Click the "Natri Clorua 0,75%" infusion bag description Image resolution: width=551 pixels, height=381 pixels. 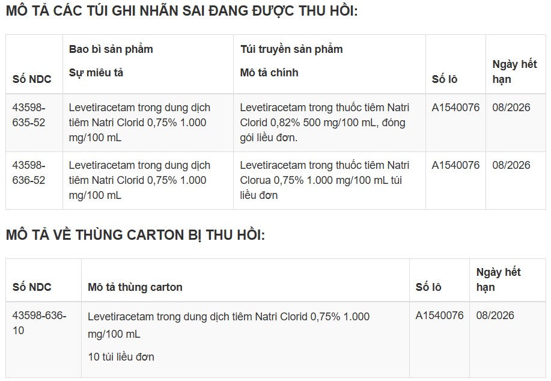[324, 180]
